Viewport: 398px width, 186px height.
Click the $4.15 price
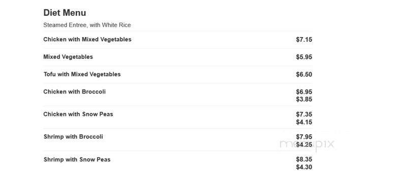(x=304, y=122)
